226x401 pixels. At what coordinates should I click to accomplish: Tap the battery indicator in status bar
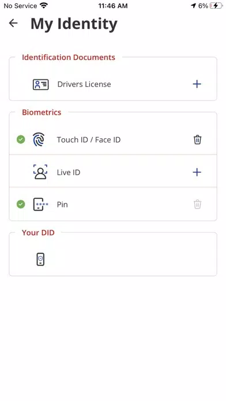(216, 6)
